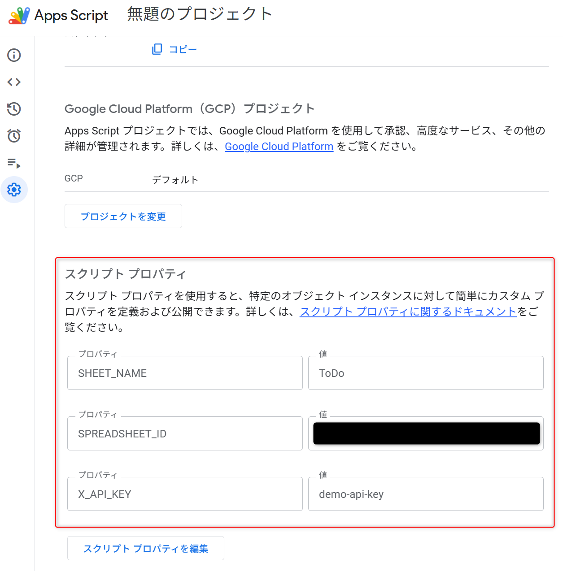Select the SHEET_NAME property field
The width and height of the screenshot is (563, 571).
[185, 373]
